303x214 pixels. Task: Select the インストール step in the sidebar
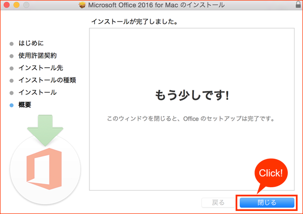37,92
